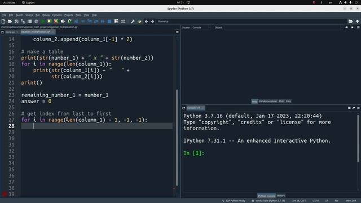Click the editor vertical scrollbar
This screenshot has width=361, height=203.
point(177,138)
